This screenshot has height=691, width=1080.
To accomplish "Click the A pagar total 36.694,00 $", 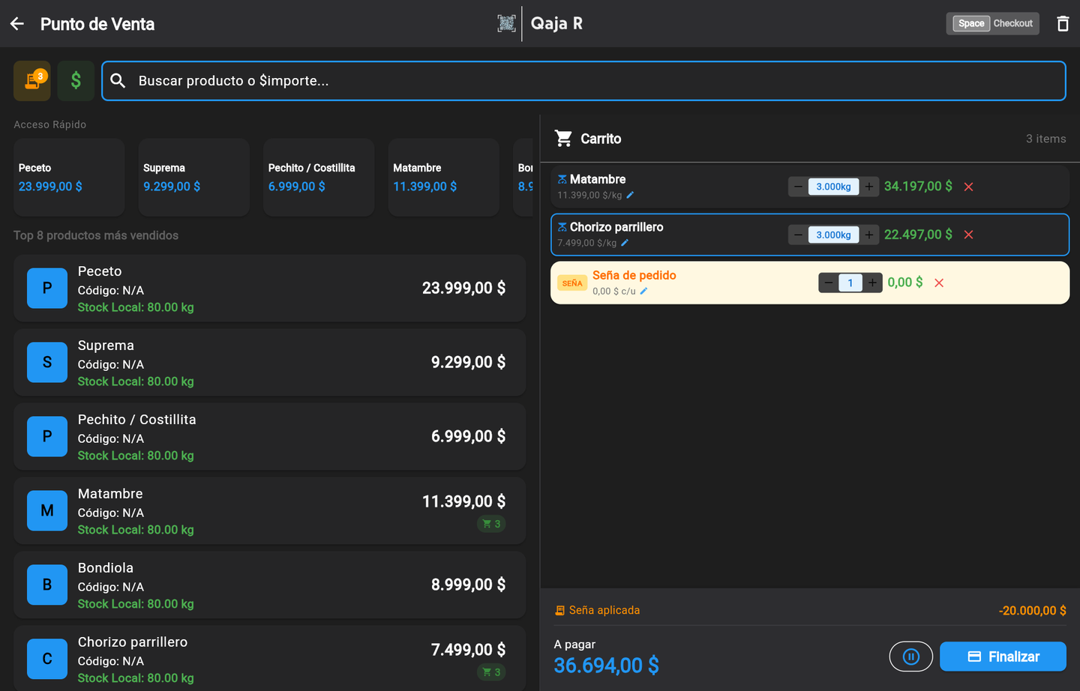I will [x=606, y=665].
